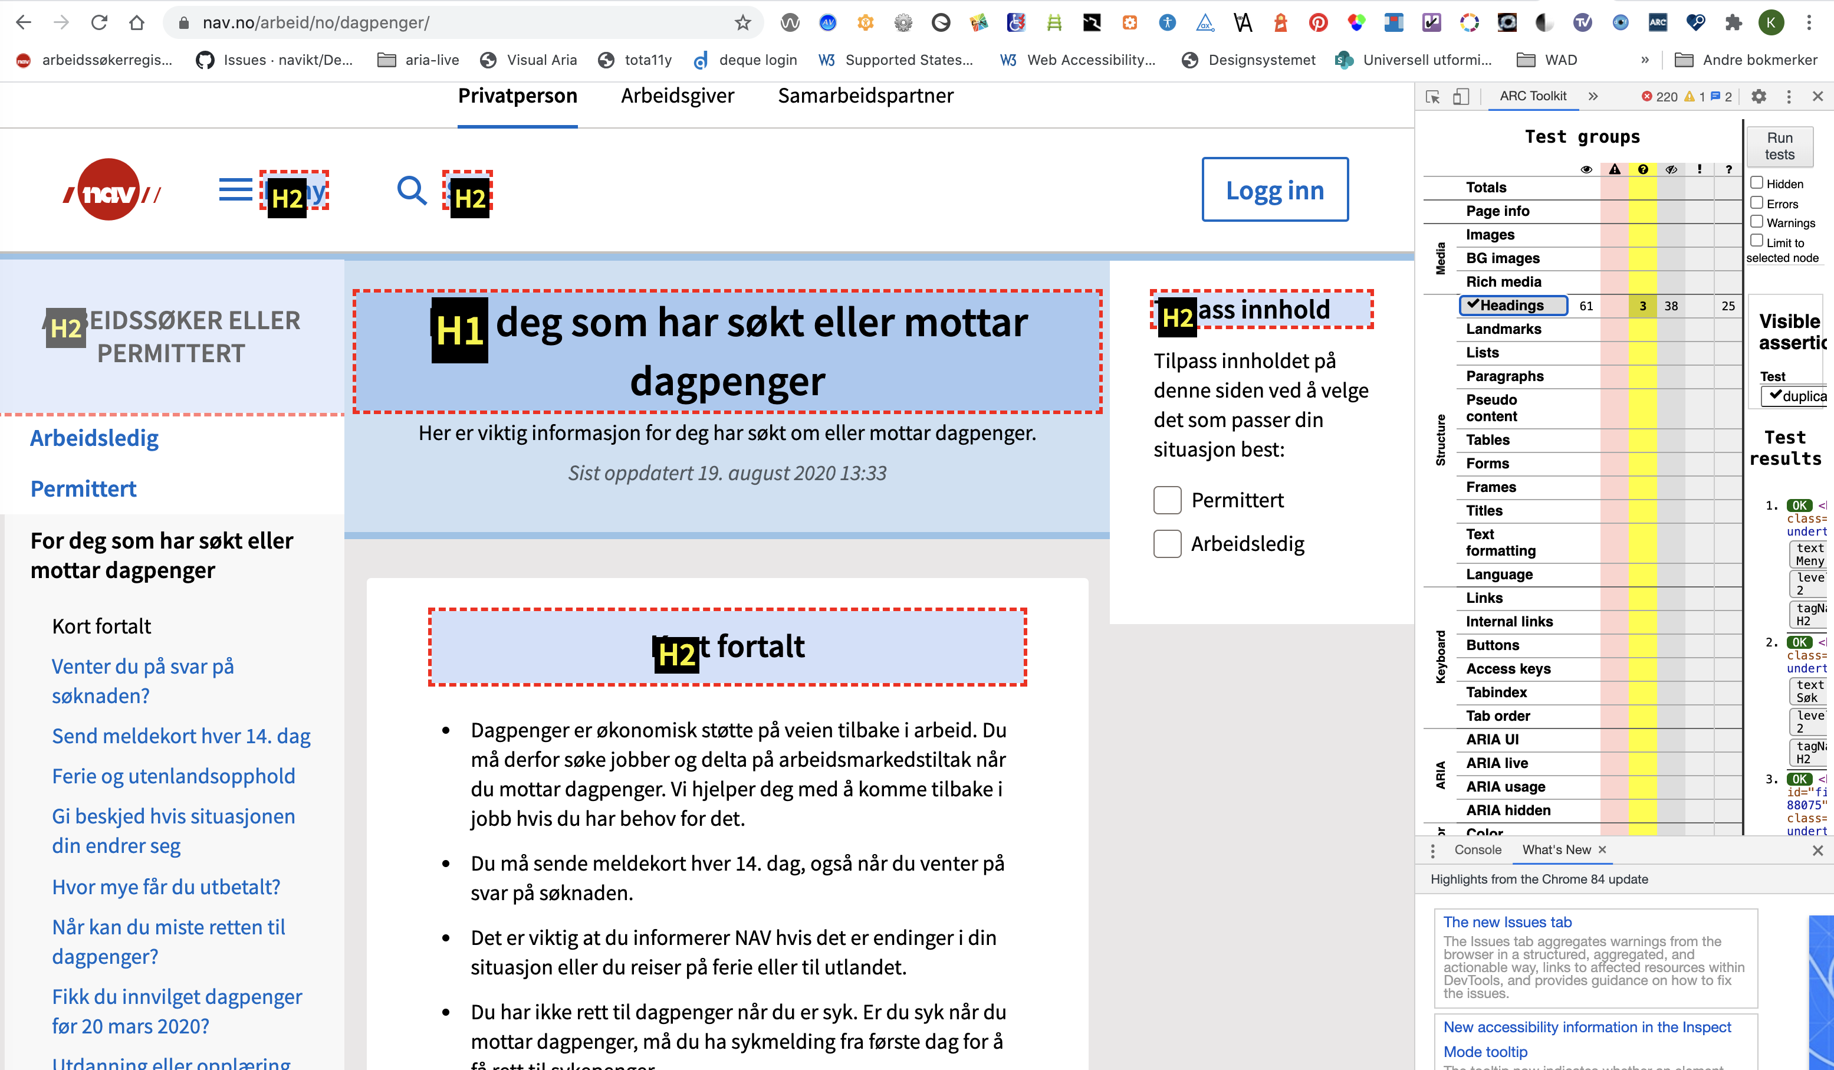The height and width of the screenshot is (1070, 1834).
Task: Open Chrome extensions puzzle icon
Action: (1734, 22)
